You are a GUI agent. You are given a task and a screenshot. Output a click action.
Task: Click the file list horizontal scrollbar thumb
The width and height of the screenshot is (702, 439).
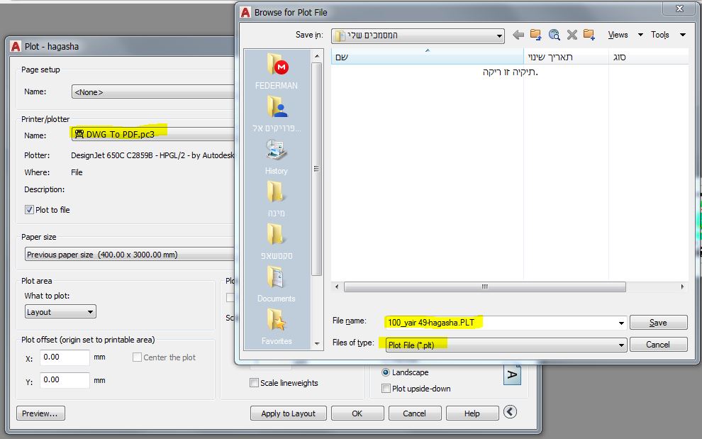(x=485, y=287)
